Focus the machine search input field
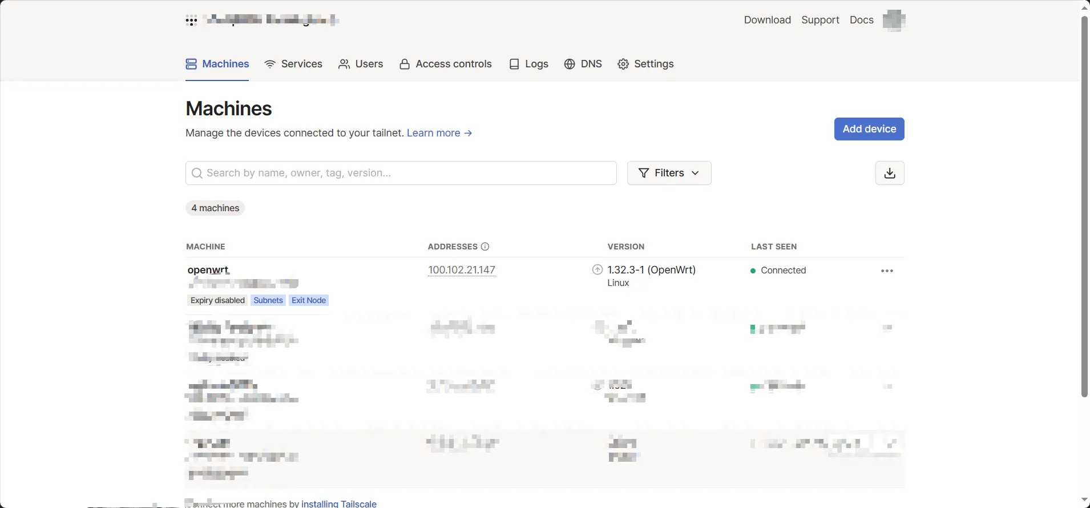 408,173
